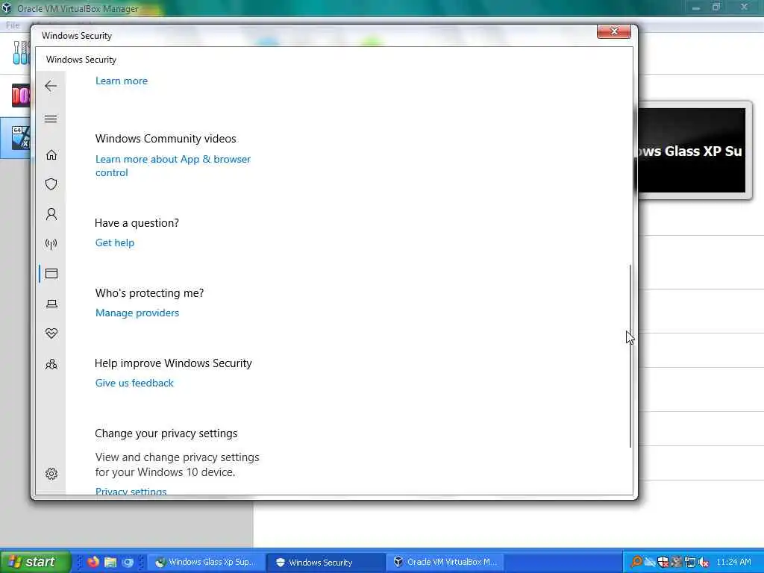Open the file manager quick launch icon
This screenshot has width=764, height=573.
pyautogui.click(x=110, y=562)
